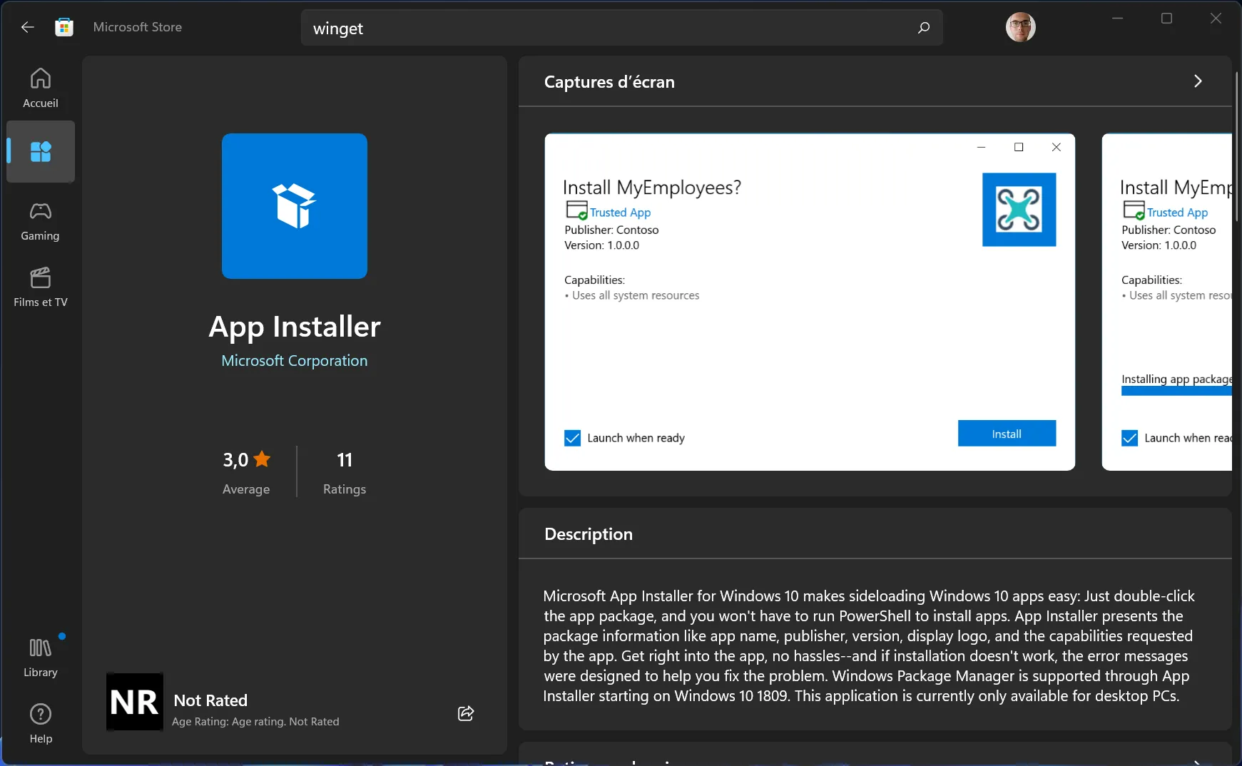
Task: Click the Captures d'écran heading
Action: click(x=609, y=82)
